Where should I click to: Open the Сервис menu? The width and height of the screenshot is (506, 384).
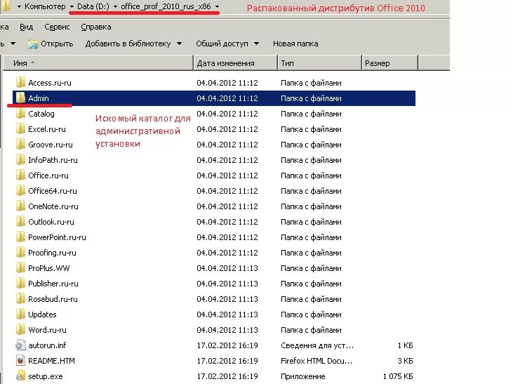(57, 27)
